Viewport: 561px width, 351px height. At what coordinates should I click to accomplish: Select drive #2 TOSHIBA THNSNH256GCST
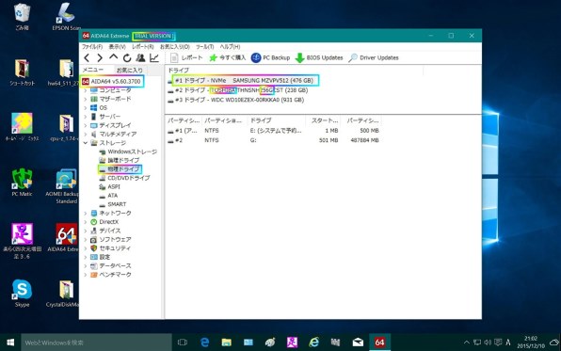coord(238,90)
